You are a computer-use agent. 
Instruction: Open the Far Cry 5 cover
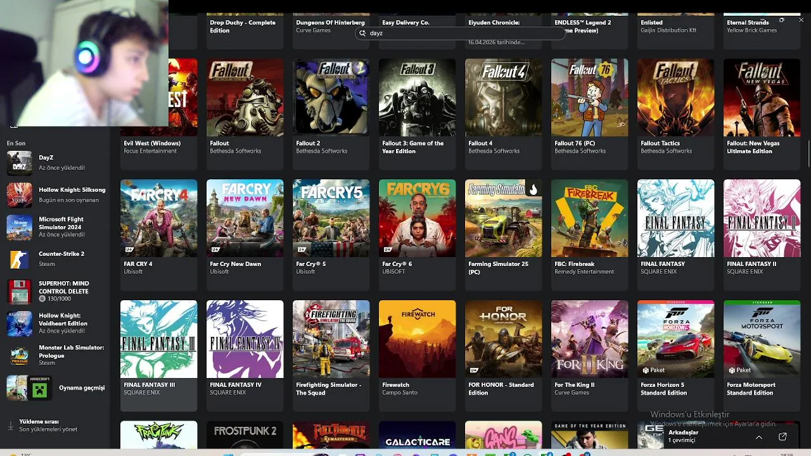click(x=331, y=218)
